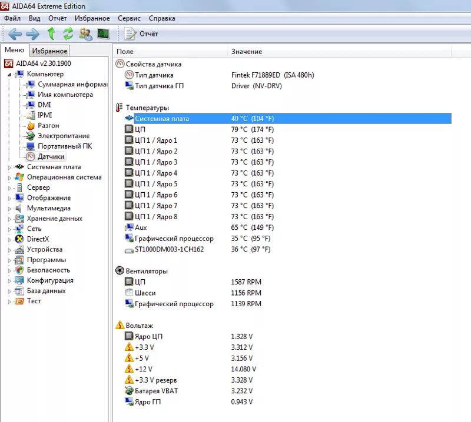Screen dimensions: 471x422
Task: Click the Refresh toolbar icon
Action: coord(68,34)
